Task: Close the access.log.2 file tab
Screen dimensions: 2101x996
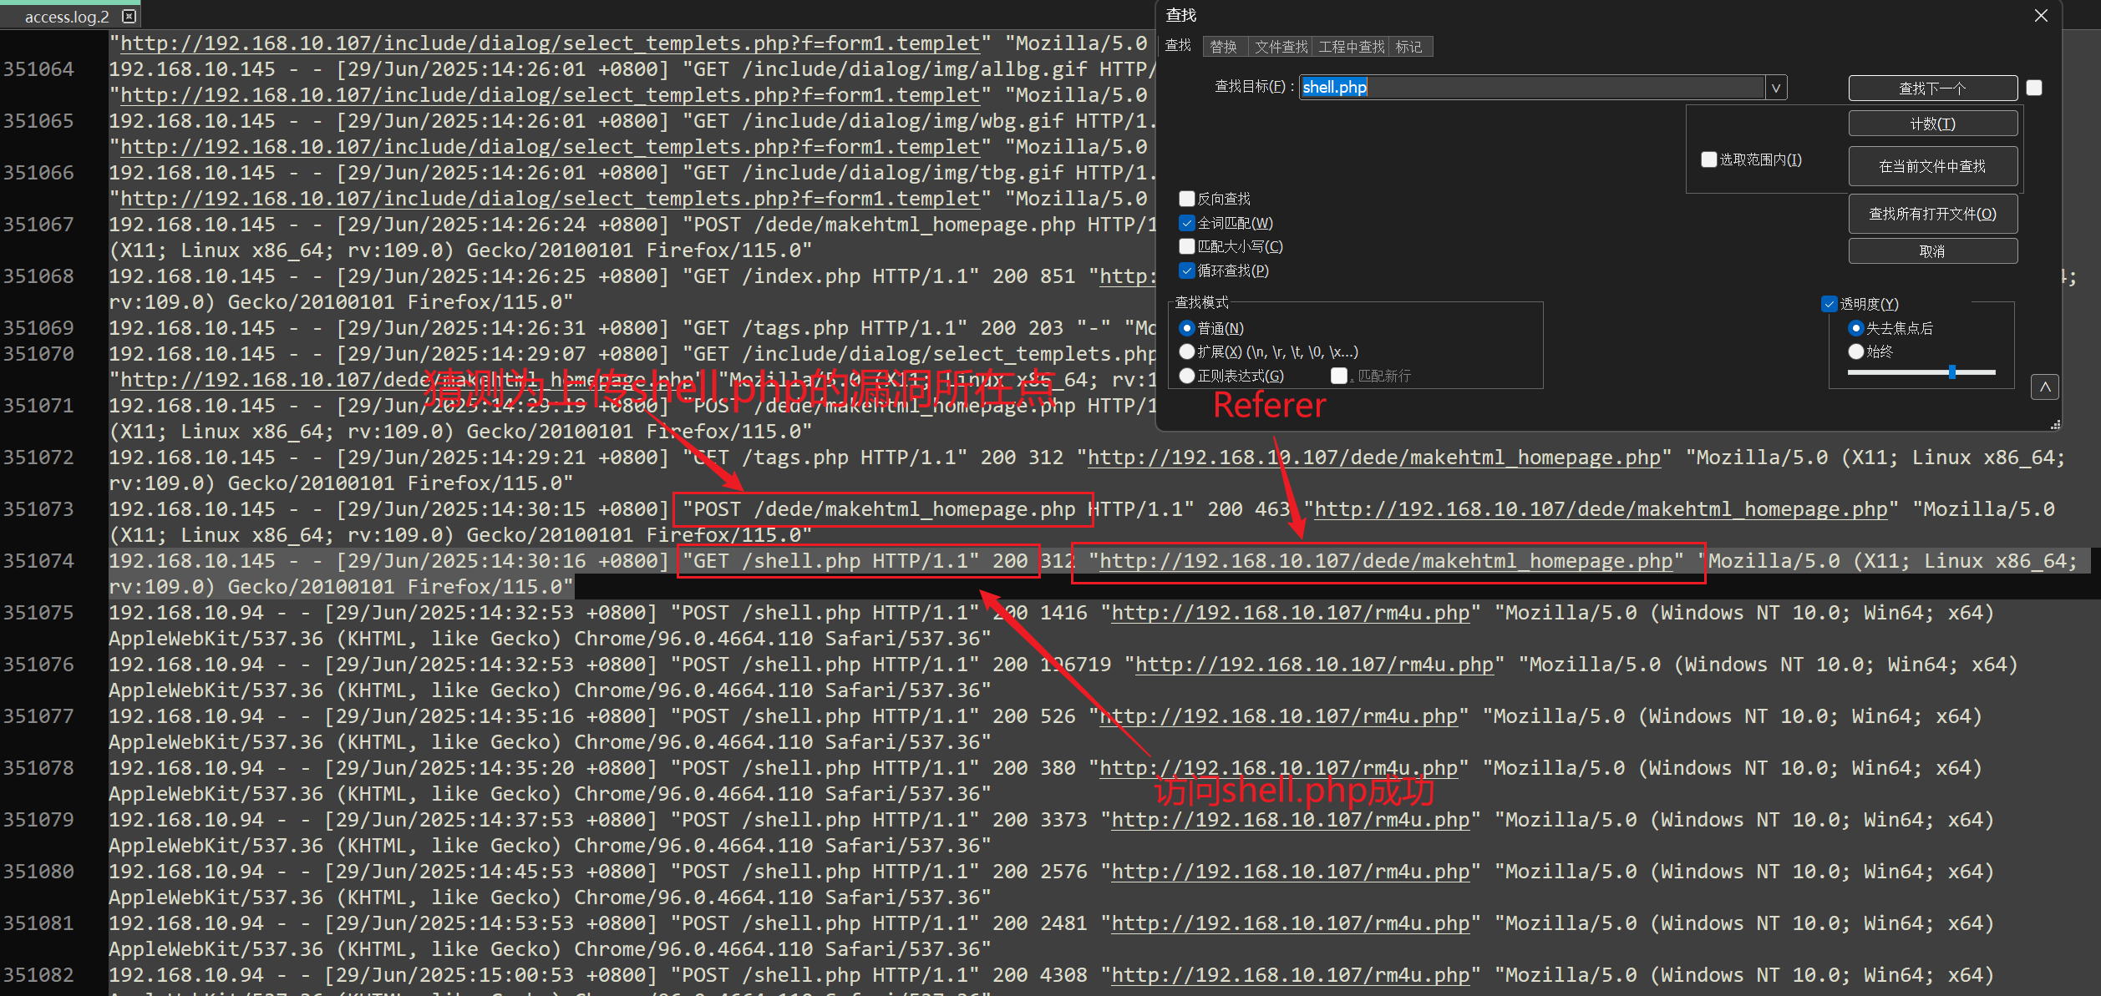Action: point(129,16)
